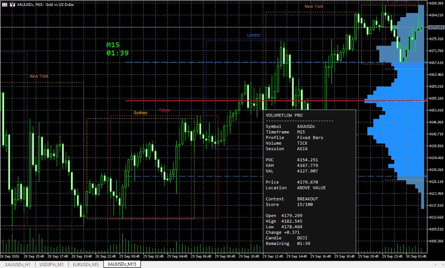Click the London session label
This screenshot has height=268, width=445.
point(254,35)
